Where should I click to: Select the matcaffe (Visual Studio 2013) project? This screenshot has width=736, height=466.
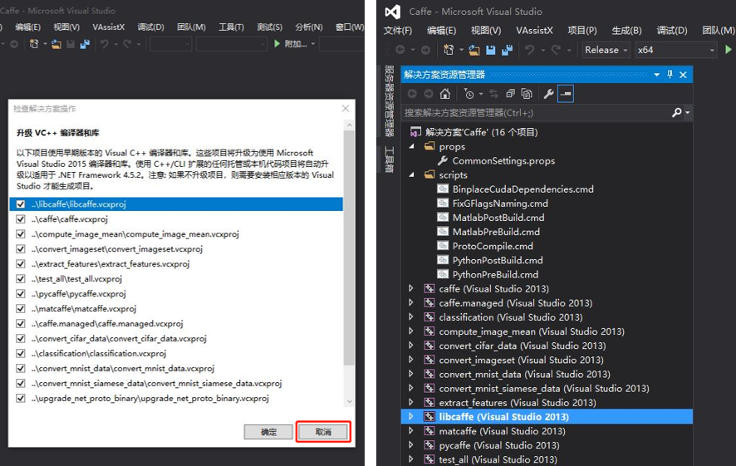point(502,431)
